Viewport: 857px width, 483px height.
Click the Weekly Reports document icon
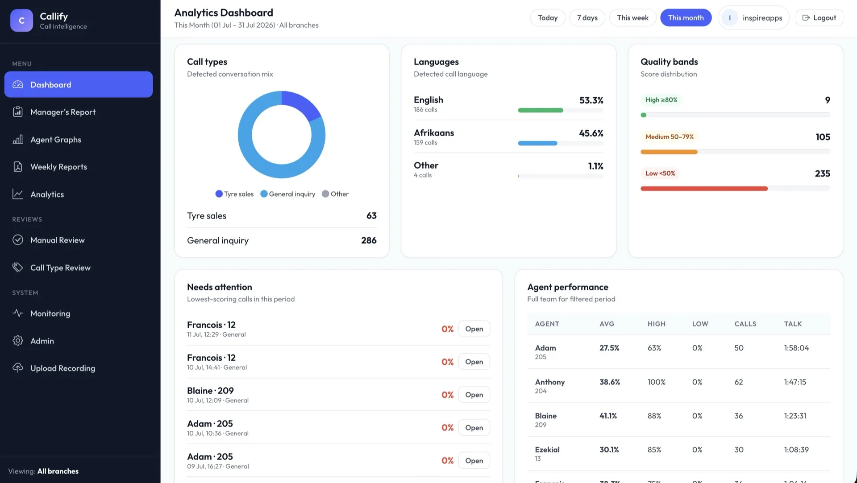click(x=18, y=167)
